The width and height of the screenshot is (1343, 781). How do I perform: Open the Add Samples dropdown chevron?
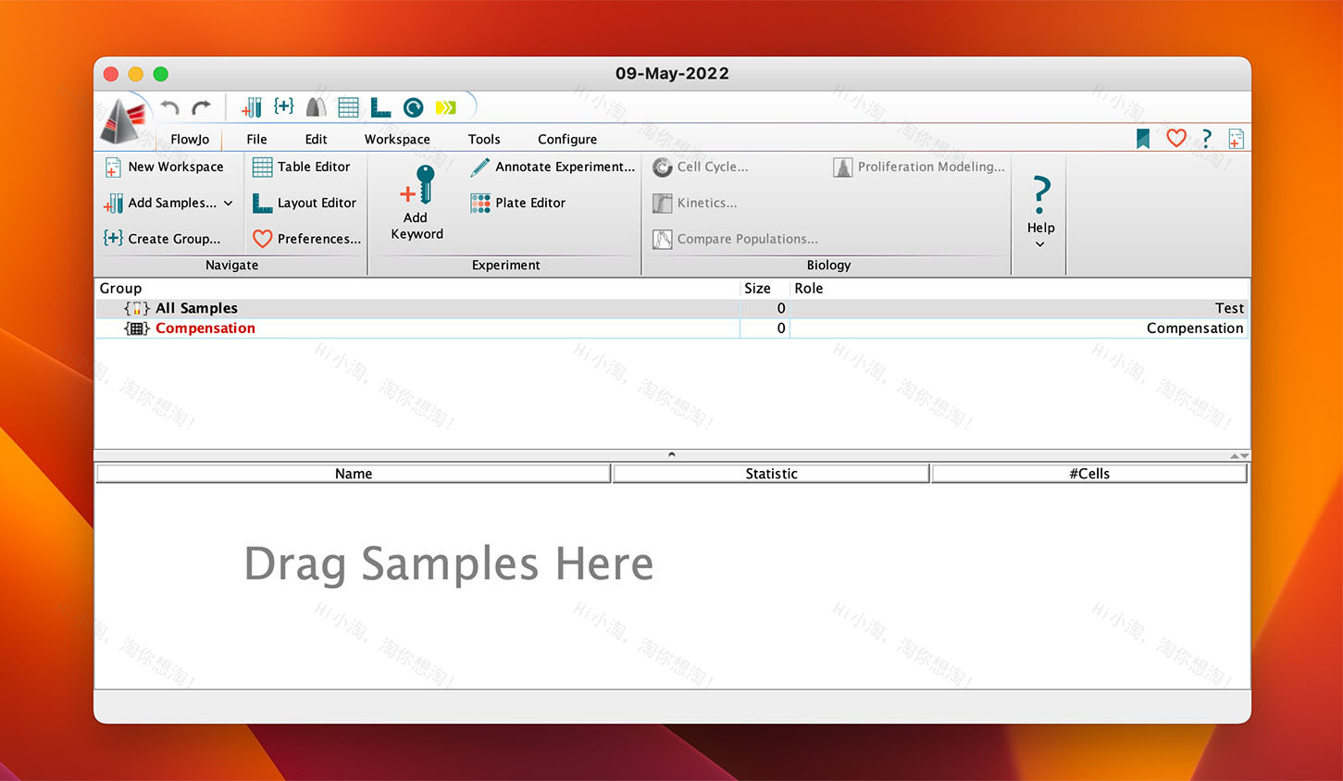(x=228, y=203)
